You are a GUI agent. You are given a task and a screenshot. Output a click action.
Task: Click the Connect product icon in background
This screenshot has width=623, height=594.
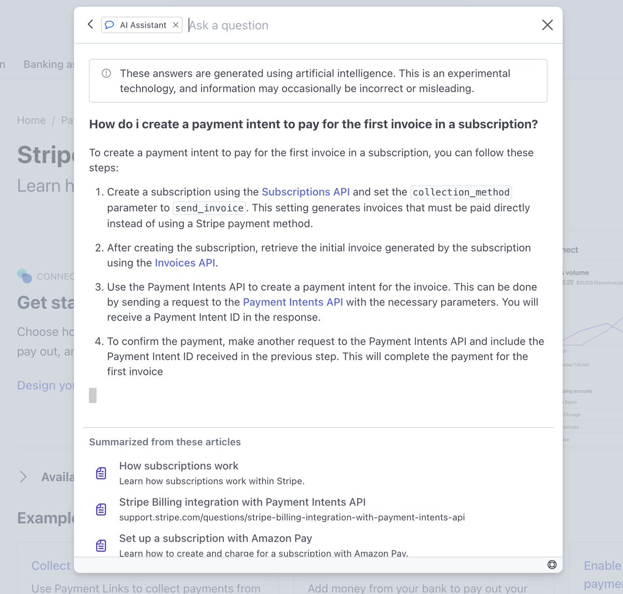pos(24,276)
